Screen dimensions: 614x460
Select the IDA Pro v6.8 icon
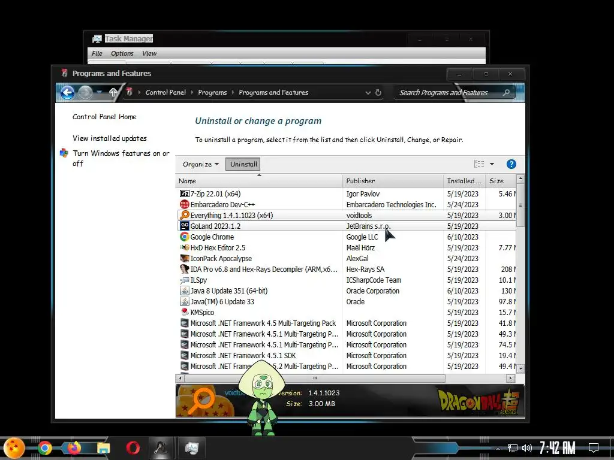coord(185,269)
